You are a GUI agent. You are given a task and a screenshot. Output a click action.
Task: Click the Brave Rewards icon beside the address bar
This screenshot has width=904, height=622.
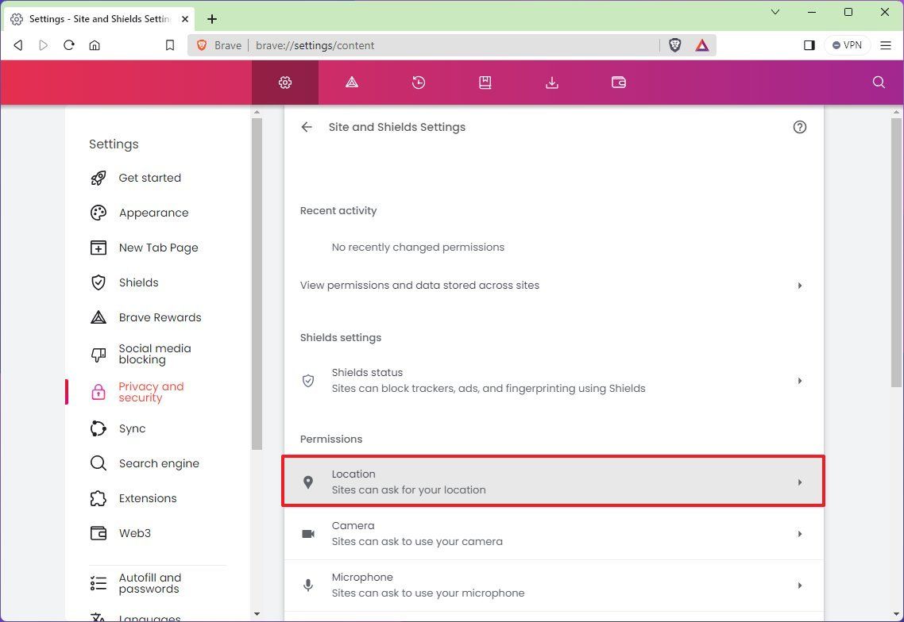pyautogui.click(x=702, y=45)
